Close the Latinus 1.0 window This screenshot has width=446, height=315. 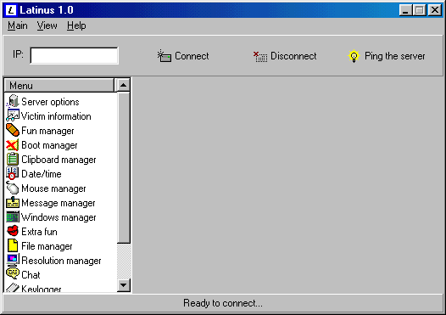click(435, 10)
